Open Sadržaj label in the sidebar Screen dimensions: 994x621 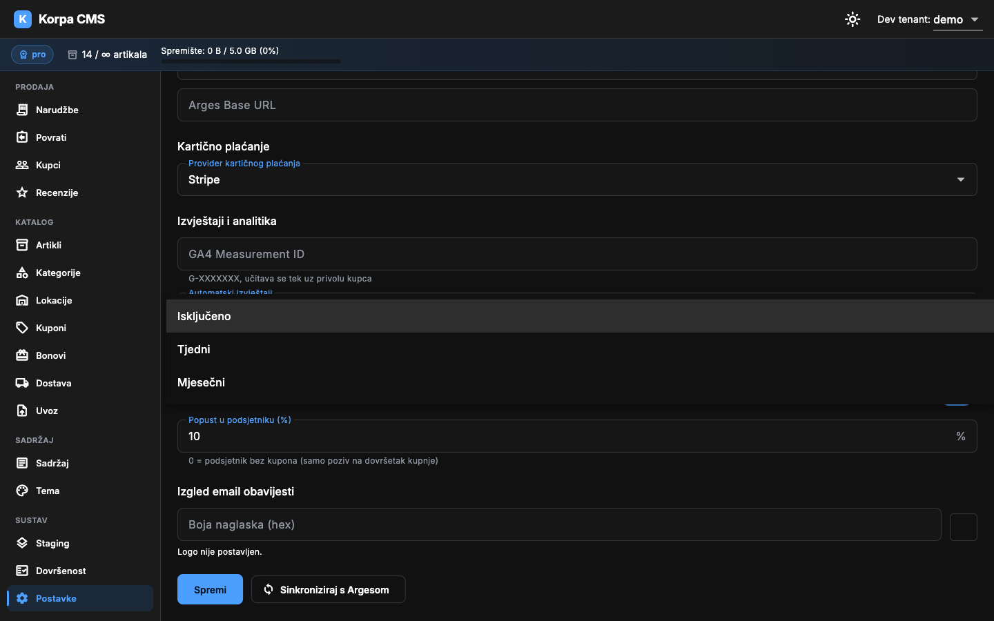(x=52, y=463)
